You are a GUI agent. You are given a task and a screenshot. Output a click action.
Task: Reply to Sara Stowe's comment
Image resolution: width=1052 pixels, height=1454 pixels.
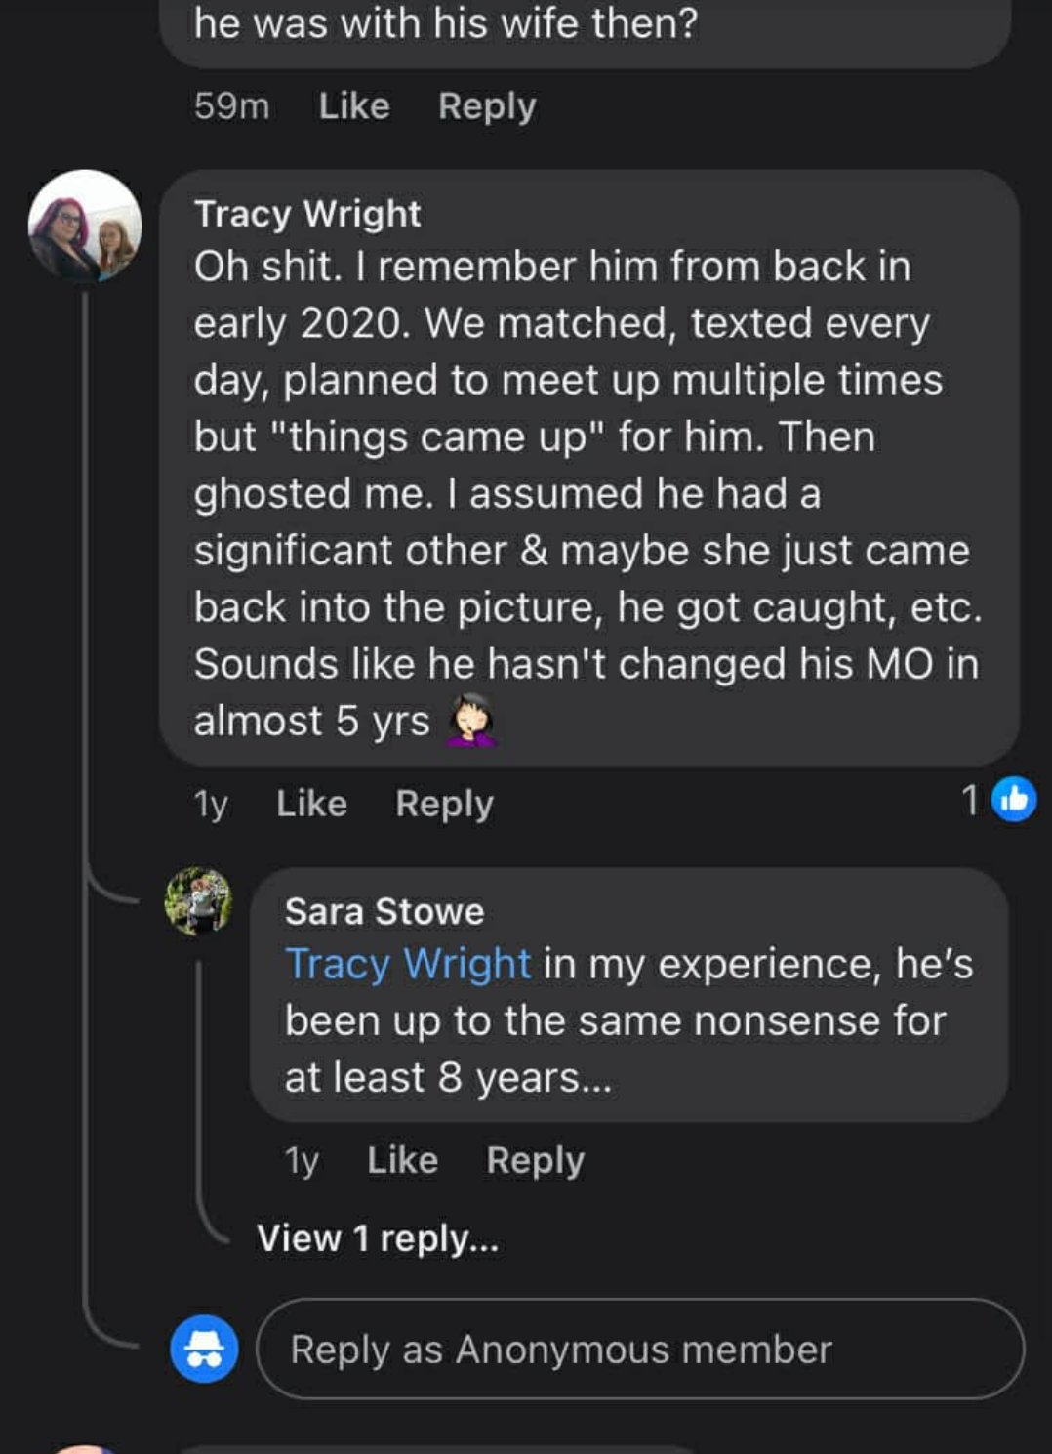point(535,1160)
